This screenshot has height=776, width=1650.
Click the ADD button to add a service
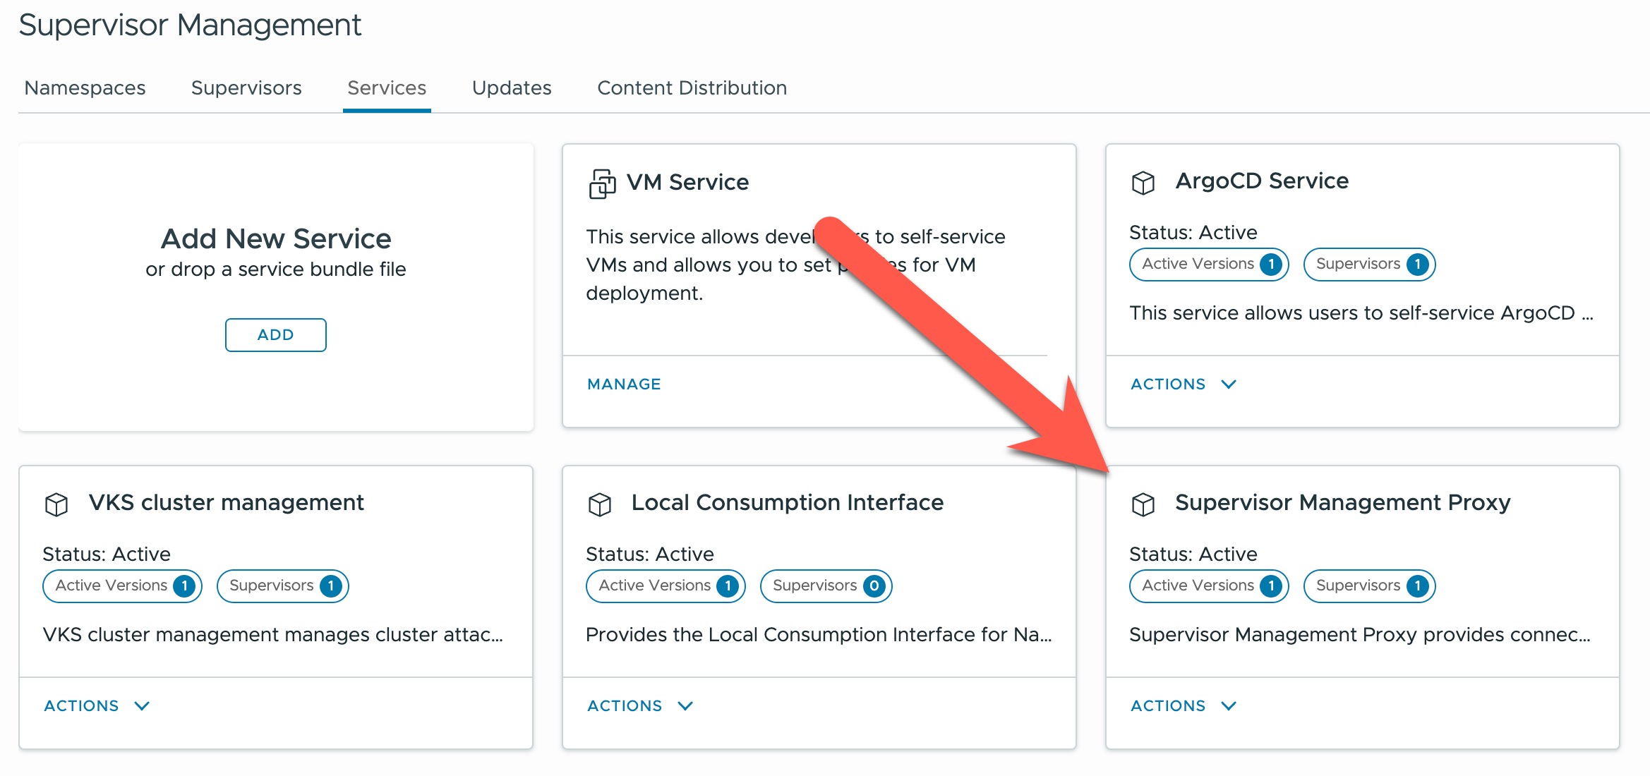point(275,334)
